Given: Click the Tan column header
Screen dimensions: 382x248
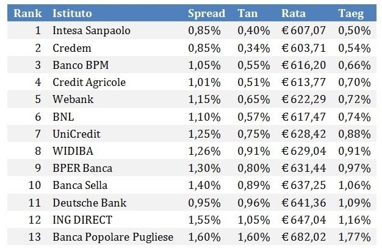Looking at the screenshot, I should click(x=247, y=13).
